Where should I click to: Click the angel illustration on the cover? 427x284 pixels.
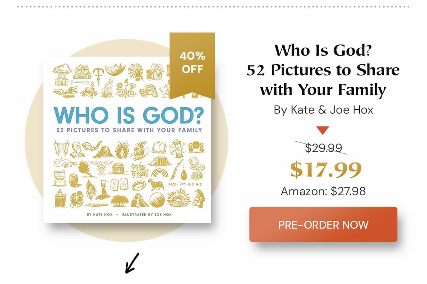(x=102, y=167)
